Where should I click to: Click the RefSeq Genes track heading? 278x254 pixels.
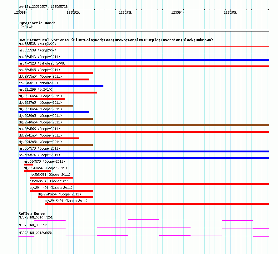pos(32,213)
